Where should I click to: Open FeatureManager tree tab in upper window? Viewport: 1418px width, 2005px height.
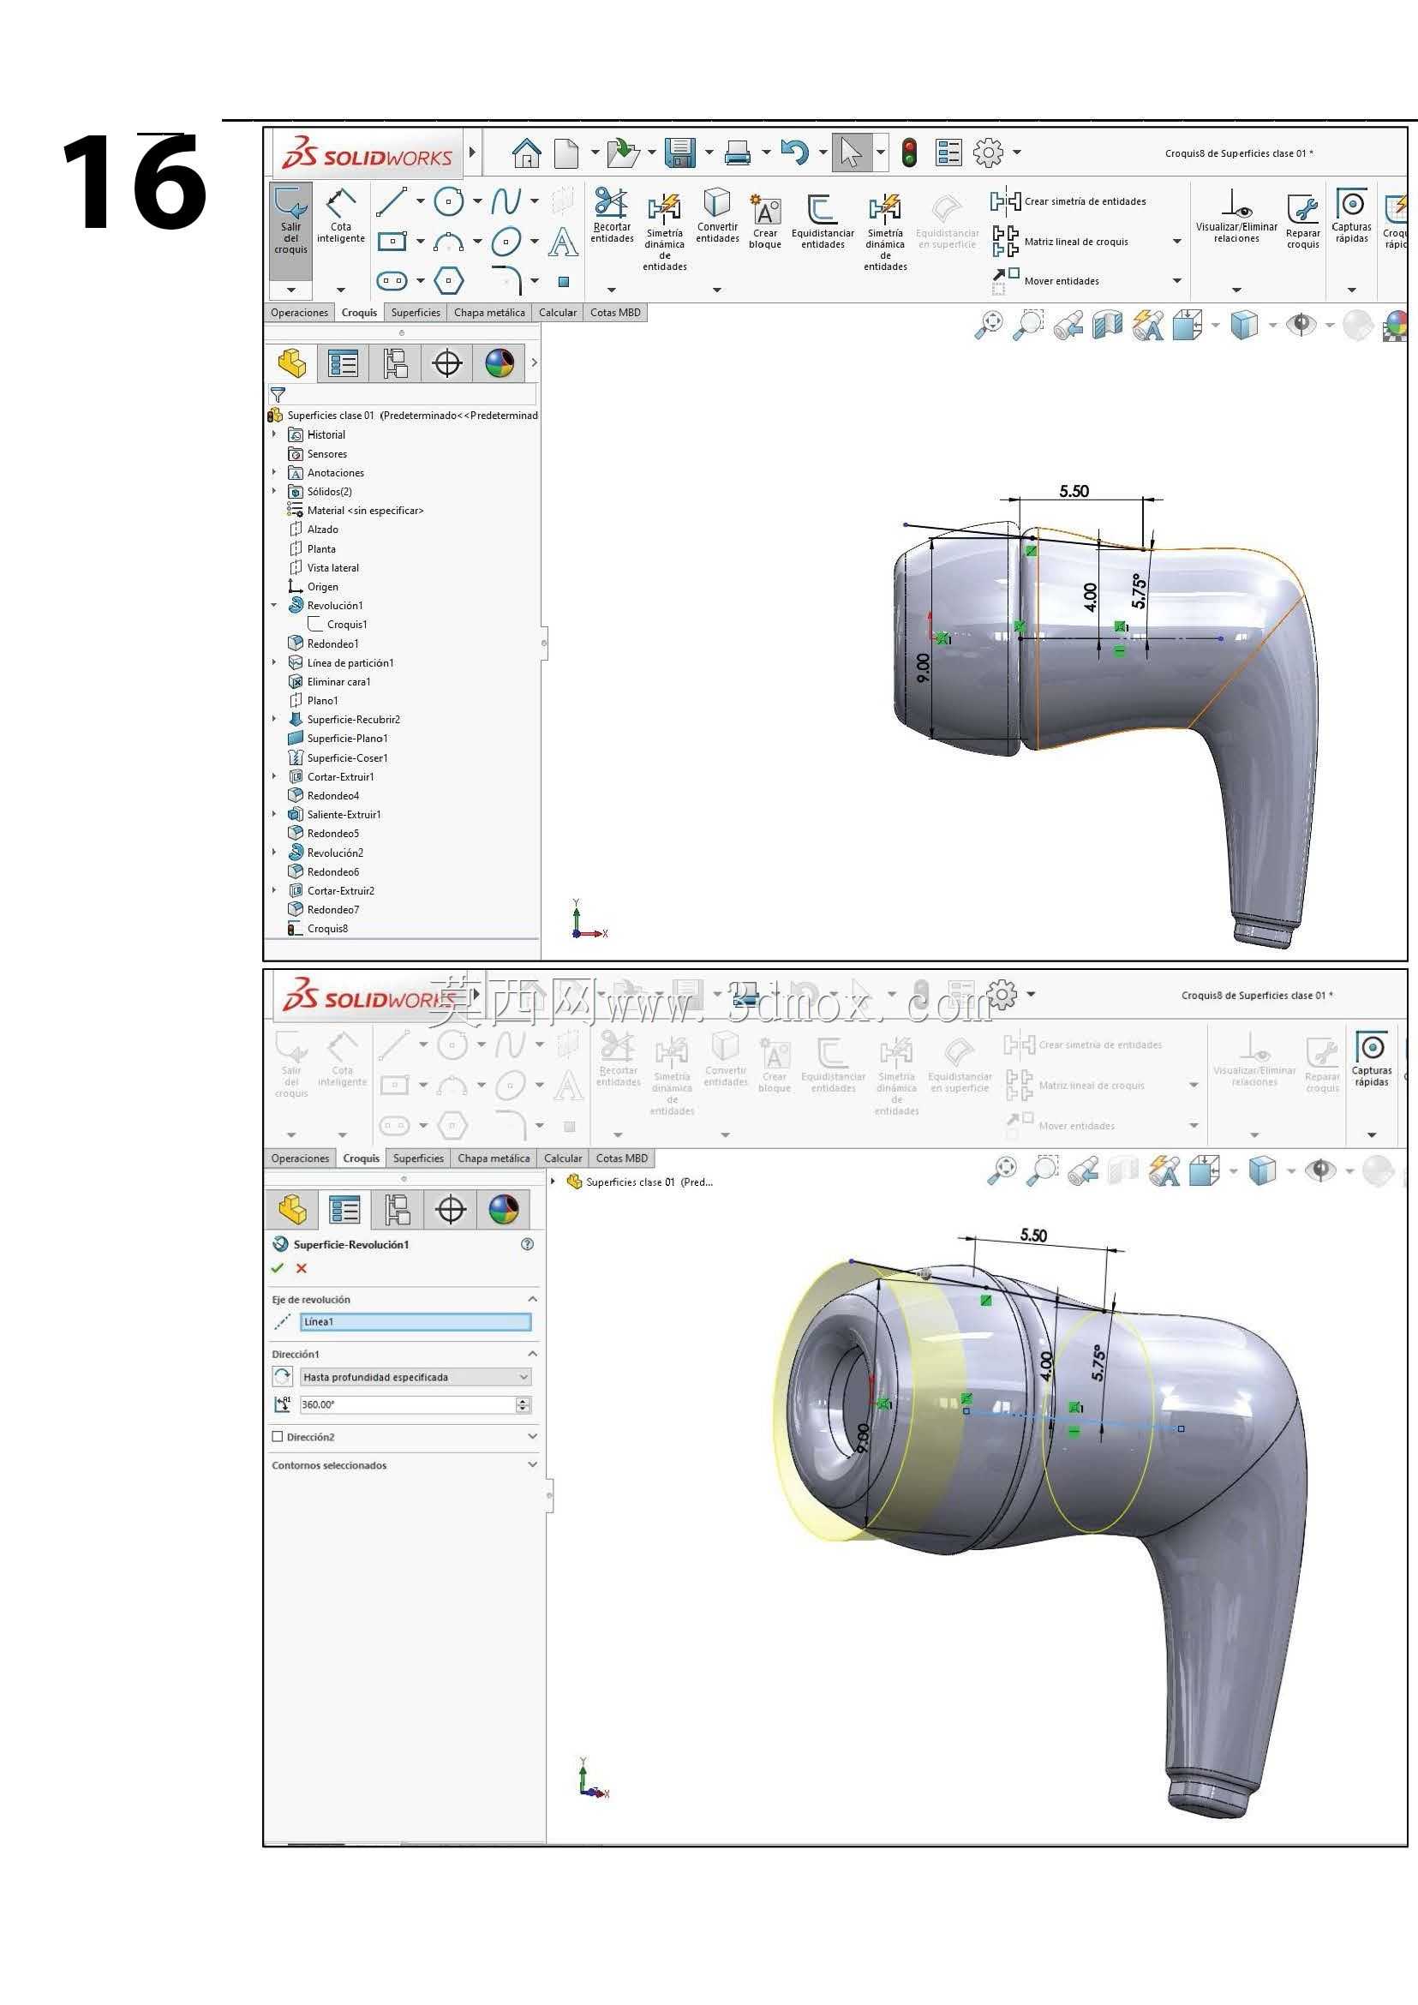291,363
